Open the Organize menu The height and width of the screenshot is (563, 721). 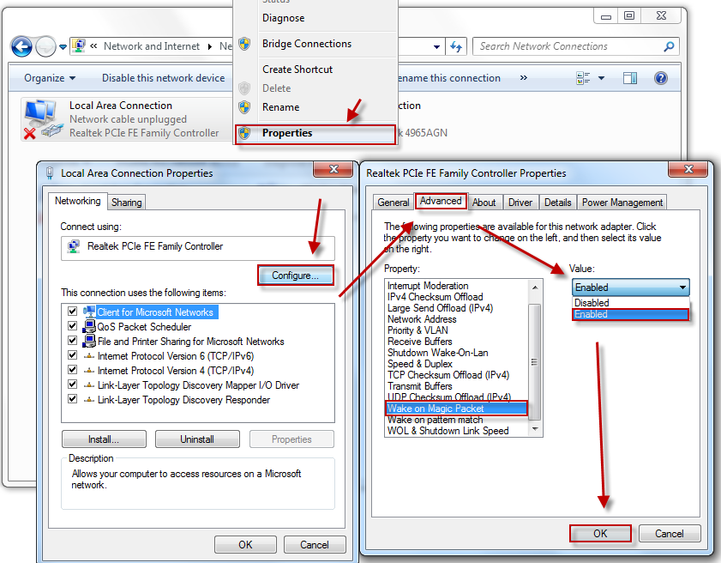click(50, 78)
